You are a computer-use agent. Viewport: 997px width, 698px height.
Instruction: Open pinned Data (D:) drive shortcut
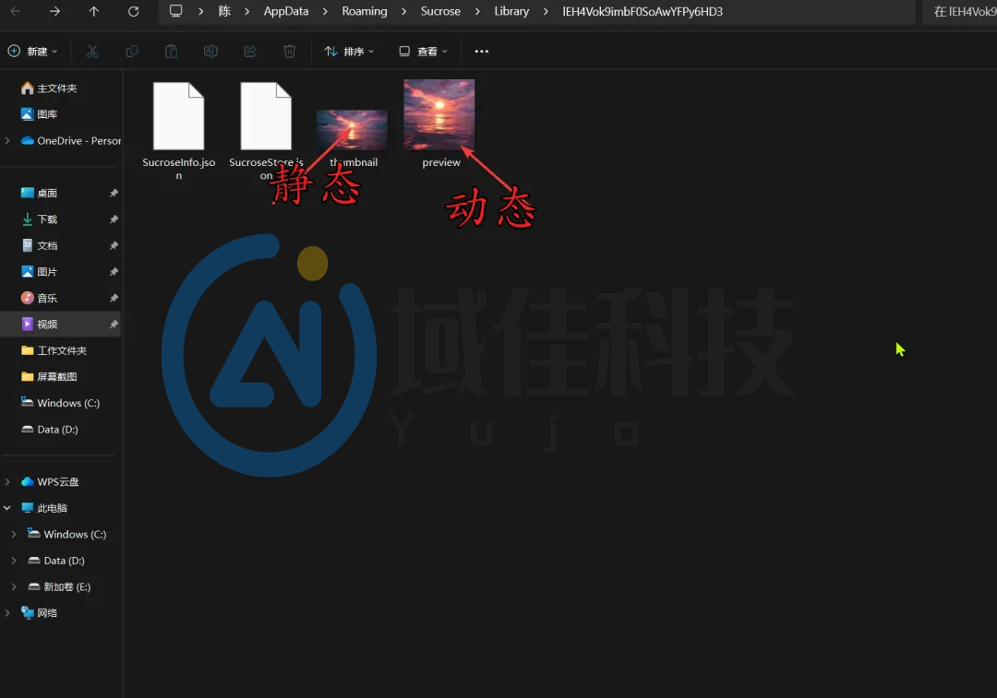click(50, 430)
